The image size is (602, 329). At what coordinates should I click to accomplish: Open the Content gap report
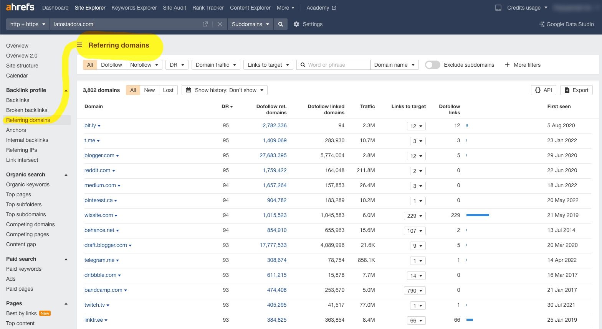click(21, 244)
